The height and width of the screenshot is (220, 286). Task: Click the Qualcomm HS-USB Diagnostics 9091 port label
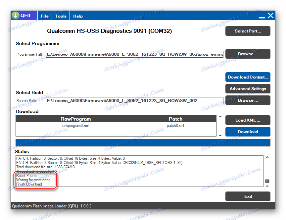pyautogui.click(x=110, y=31)
